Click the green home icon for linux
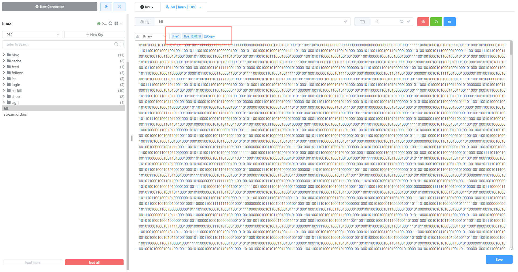Screen dimensions: 518x272 point(99,23)
